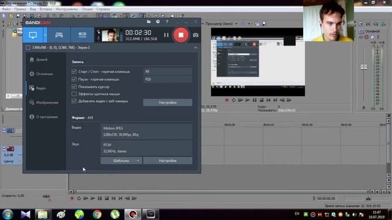392x220 pixels.
Task: Open the Изображения section
Action: coord(43,103)
